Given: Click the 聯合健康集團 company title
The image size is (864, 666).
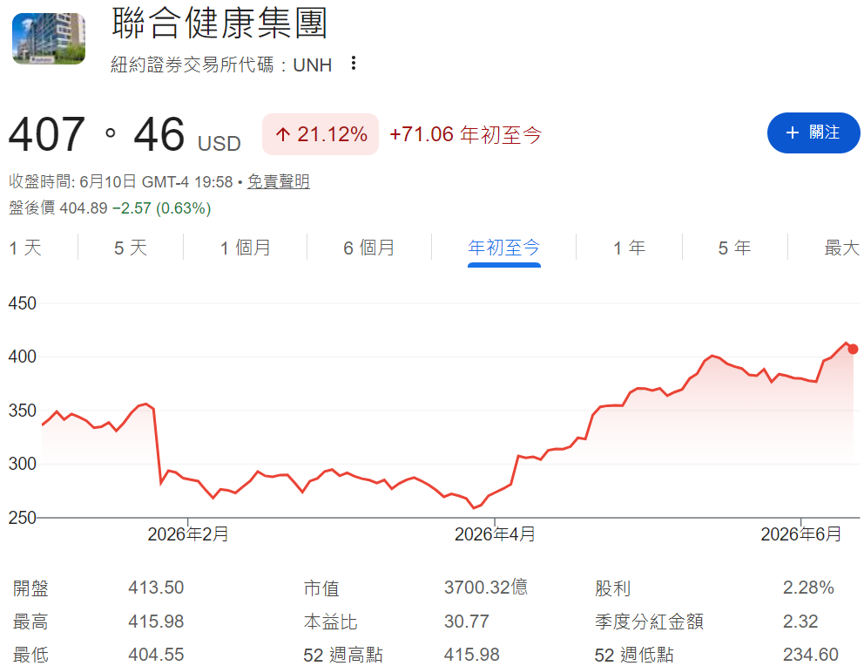Looking at the screenshot, I should tap(219, 24).
